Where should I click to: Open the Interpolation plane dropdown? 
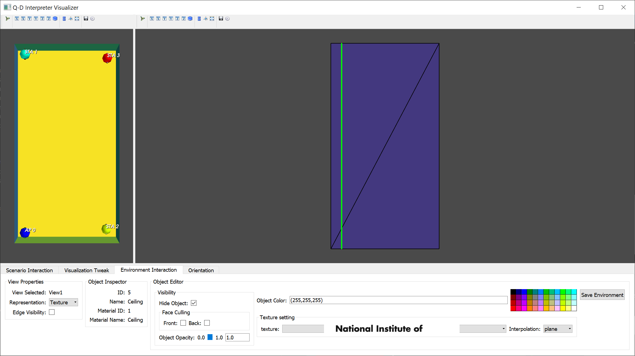(558, 329)
